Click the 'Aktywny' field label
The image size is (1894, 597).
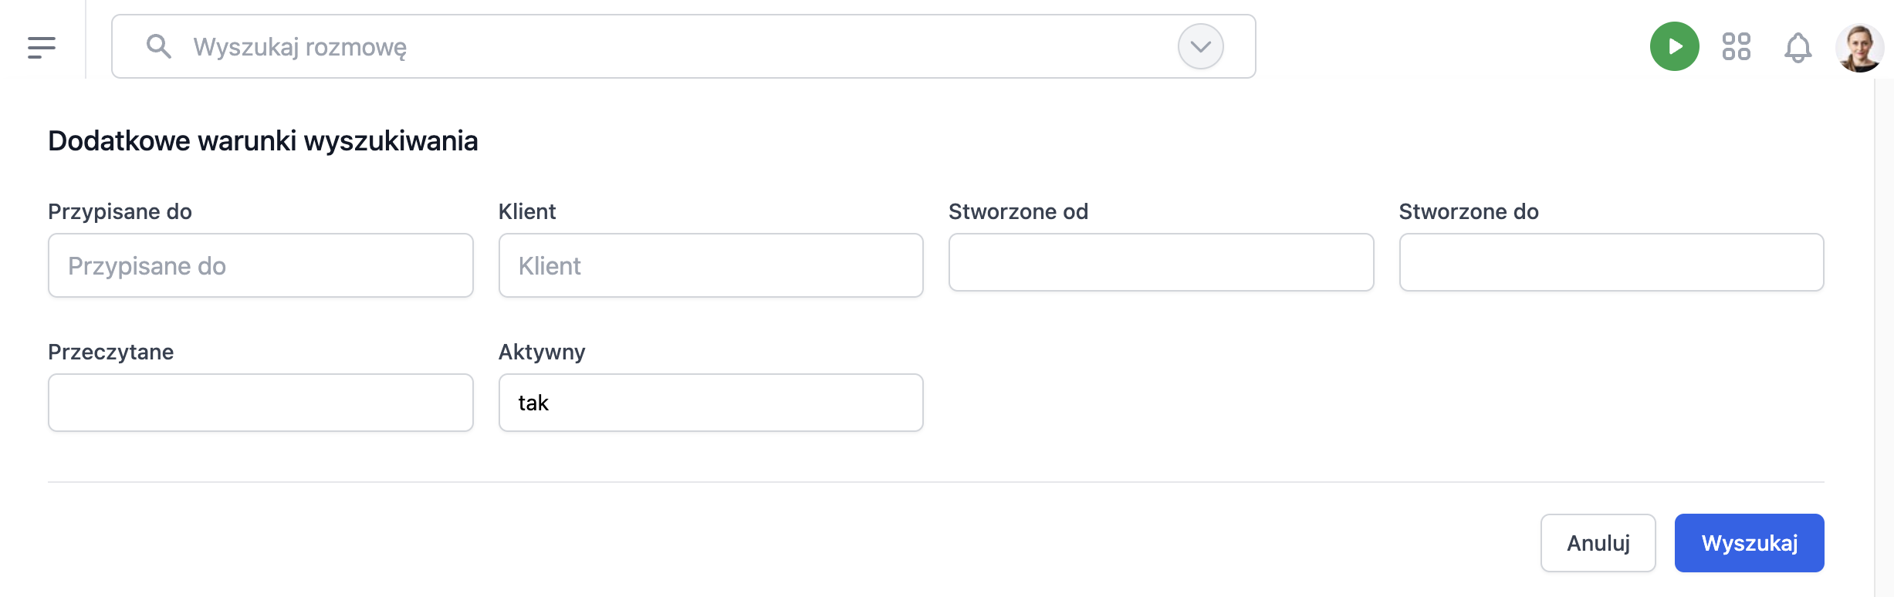click(x=542, y=352)
